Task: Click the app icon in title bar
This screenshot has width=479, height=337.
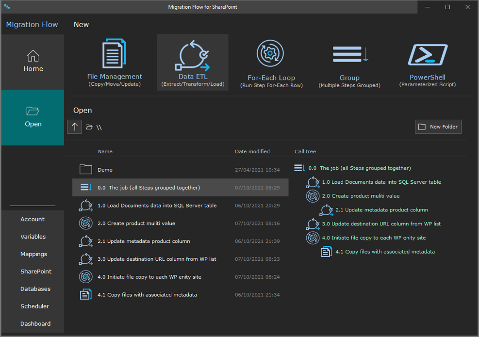Action: (x=7, y=7)
